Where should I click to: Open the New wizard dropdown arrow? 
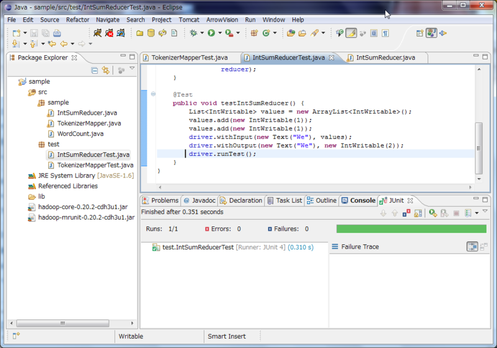pos(25,33)
